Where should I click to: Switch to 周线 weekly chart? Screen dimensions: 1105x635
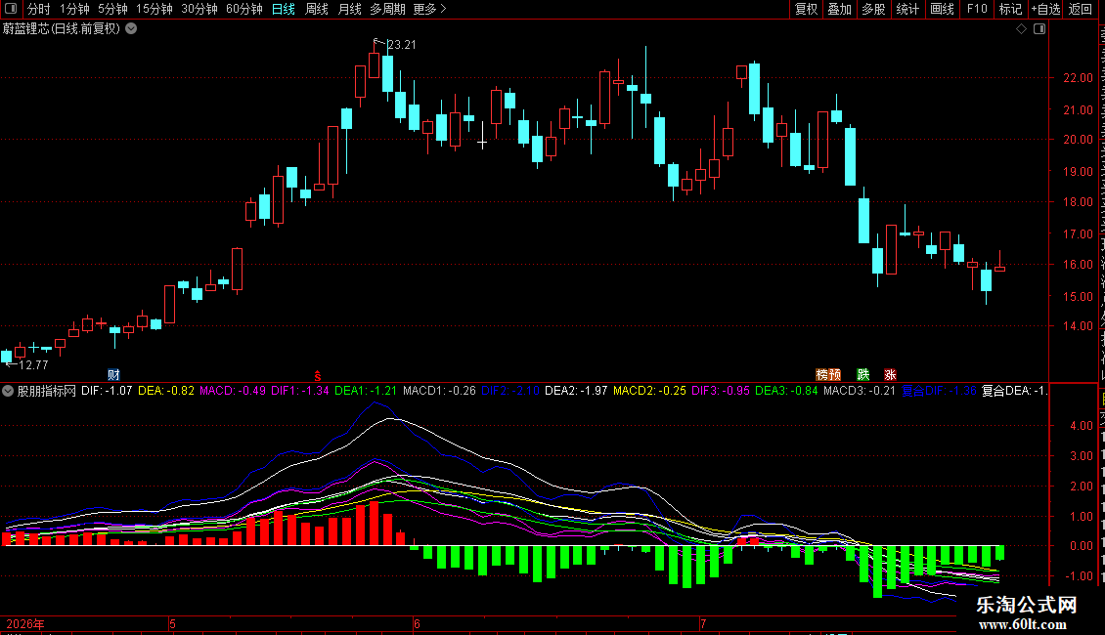[317, 9]
